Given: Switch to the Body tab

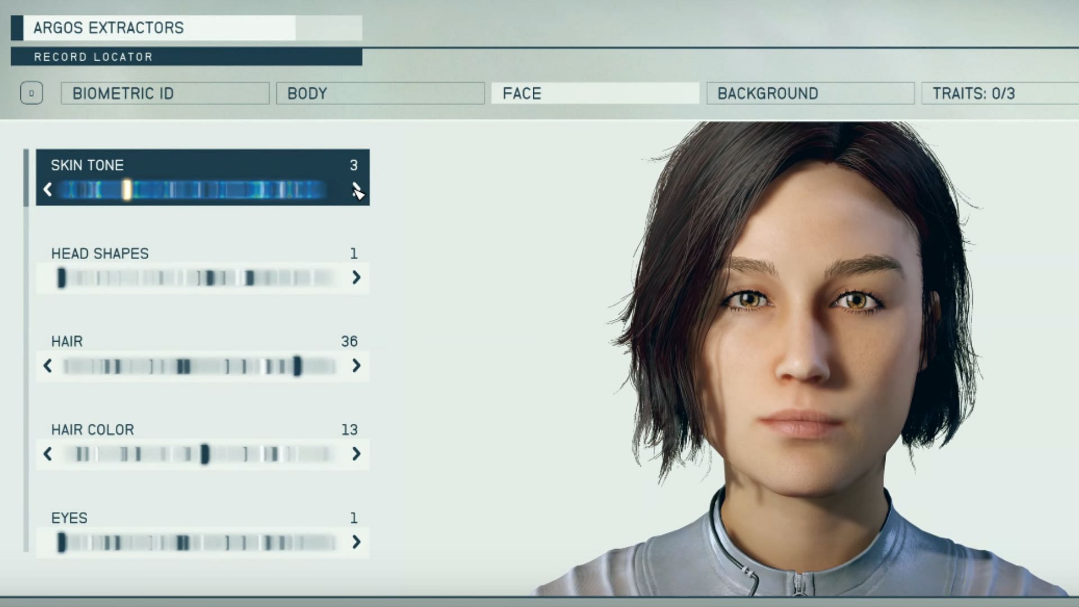Looking at the screenshot, I should 380,93.
